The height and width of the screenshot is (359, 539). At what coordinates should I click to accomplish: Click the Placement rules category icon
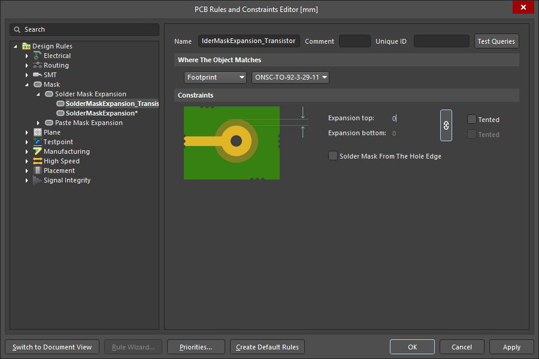[37, 171]
